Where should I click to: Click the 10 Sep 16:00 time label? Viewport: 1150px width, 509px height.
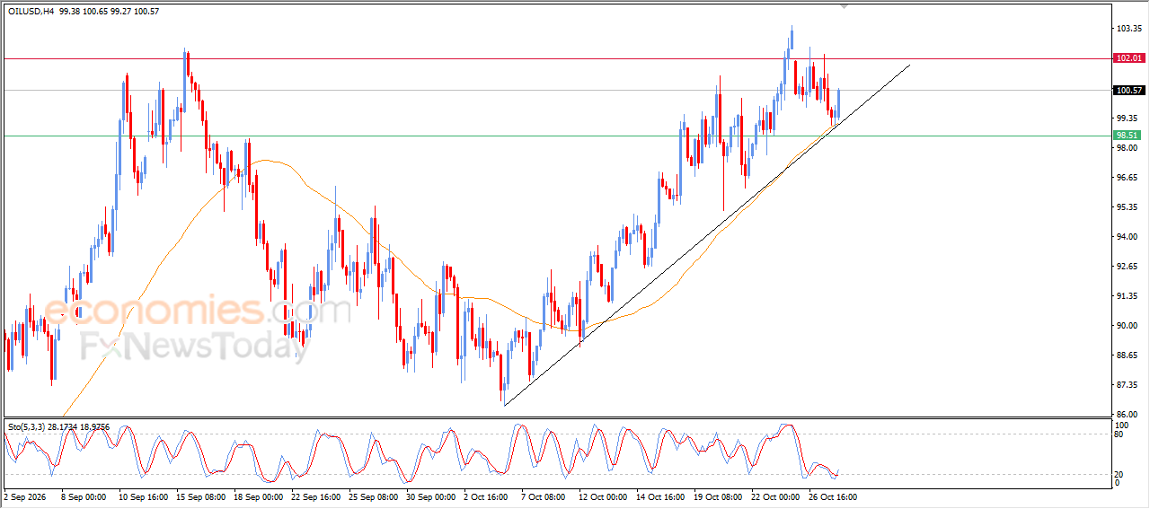[x=144, y=496]
